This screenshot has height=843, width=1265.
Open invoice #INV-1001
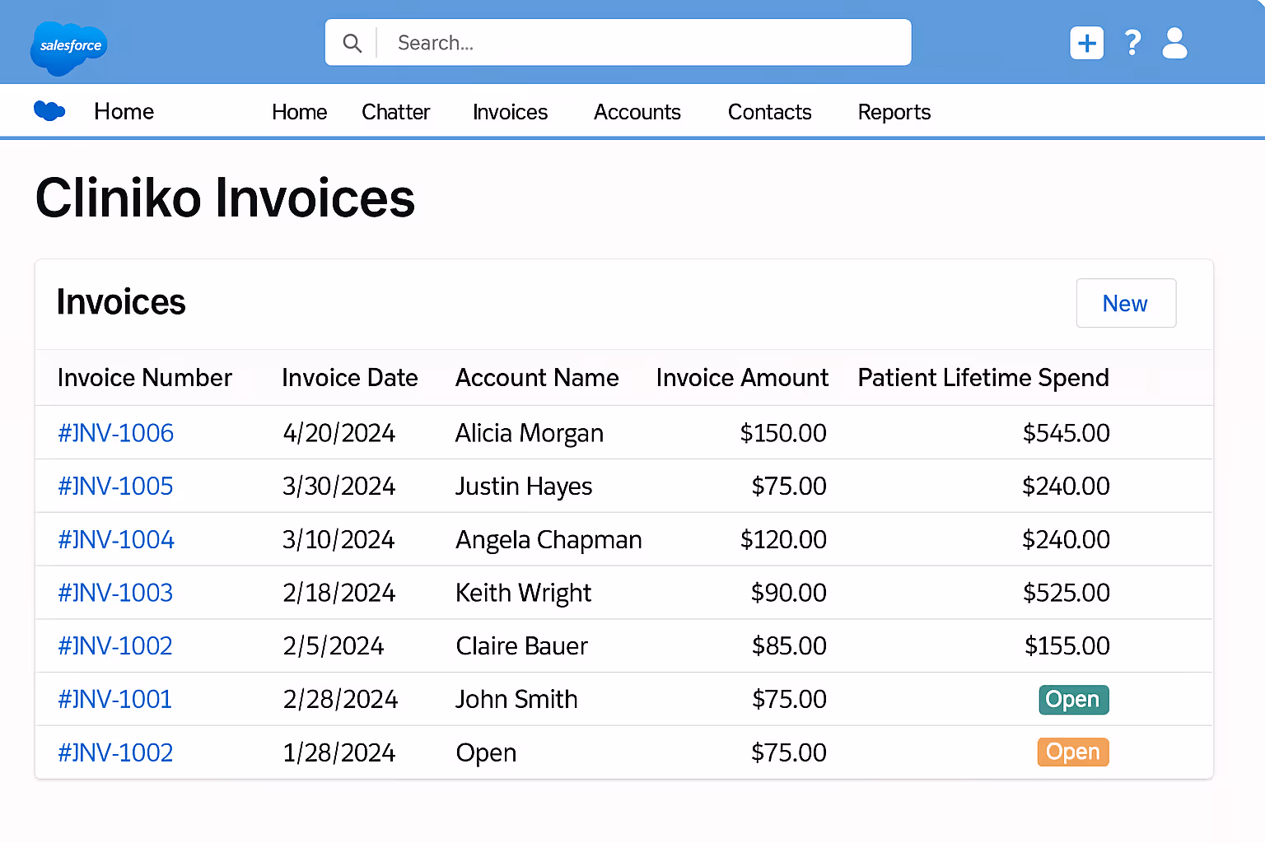tap(115, 699)
